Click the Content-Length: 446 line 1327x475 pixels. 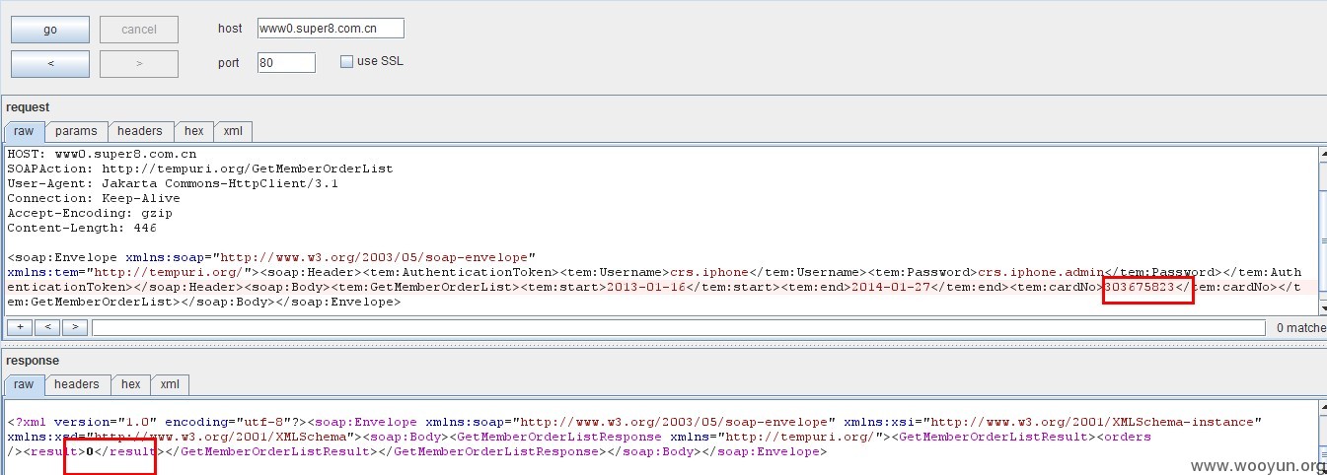tap(82, 228)
